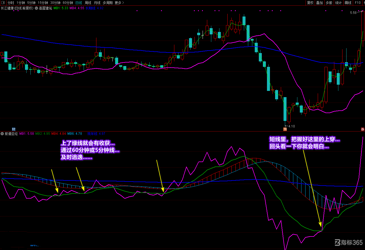Viewport: 365px width, 250px height.
Task: Open the 多周期 multi-period view
Action: click(x=108, y=3)
